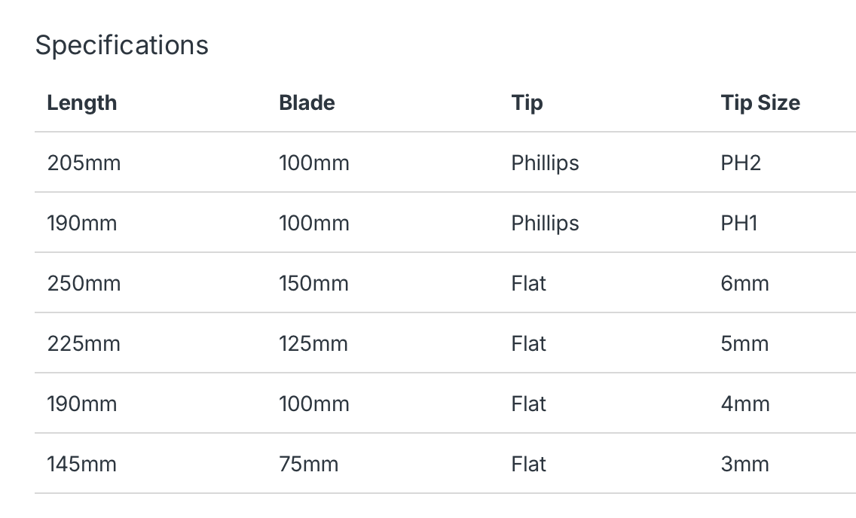Click the PH1 tip size cell
This screenshot has width=856, height=518.
pyautogui.click(x=739, y=223)
